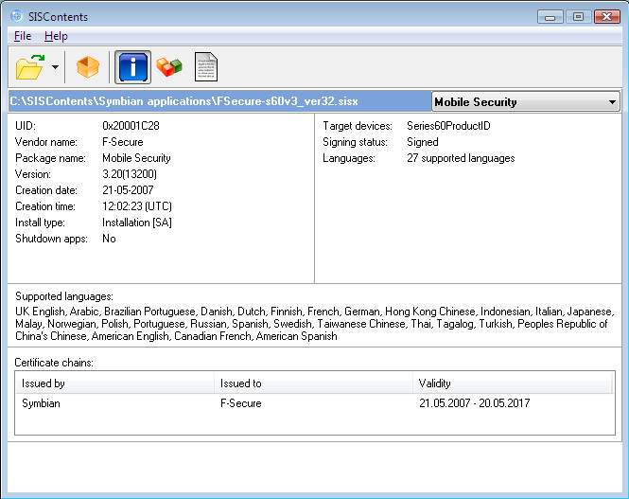This screenshot has height=499, width=629.
Task: Open the colored cubes components view
Action: 169,67
